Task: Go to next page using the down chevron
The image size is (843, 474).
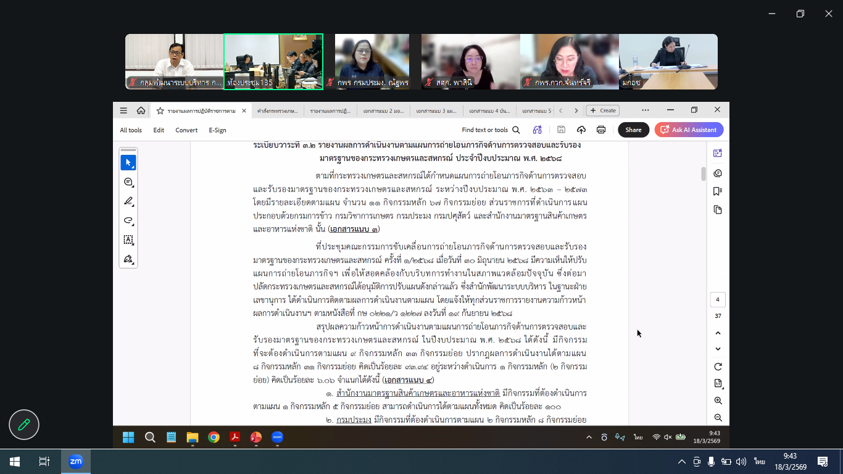Action: tap(718, 349)
